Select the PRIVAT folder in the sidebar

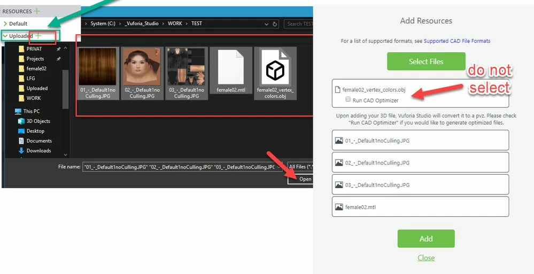coord(34,49)
